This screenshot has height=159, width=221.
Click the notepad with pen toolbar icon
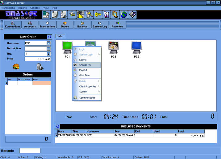(132, 14)
